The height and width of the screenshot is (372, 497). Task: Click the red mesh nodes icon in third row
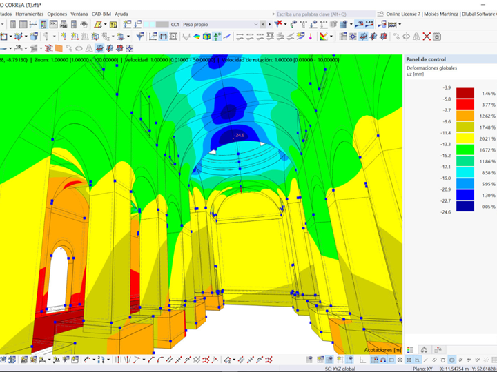pyautogui.click(x=48, y=48)
